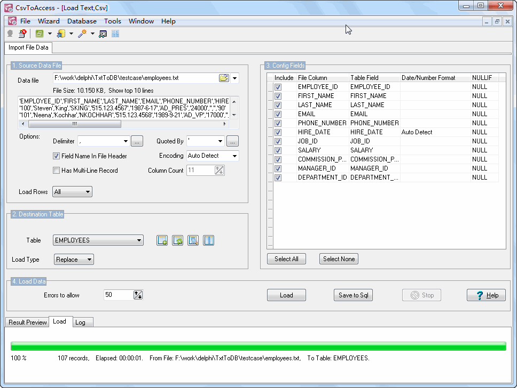Click the calendar scheduler toolbar icon
This screenshot has width=517, height=388.
[103, 34]
